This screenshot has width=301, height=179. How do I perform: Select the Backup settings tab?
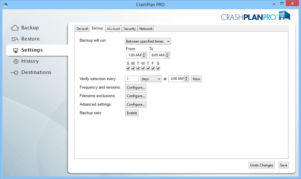97,28
